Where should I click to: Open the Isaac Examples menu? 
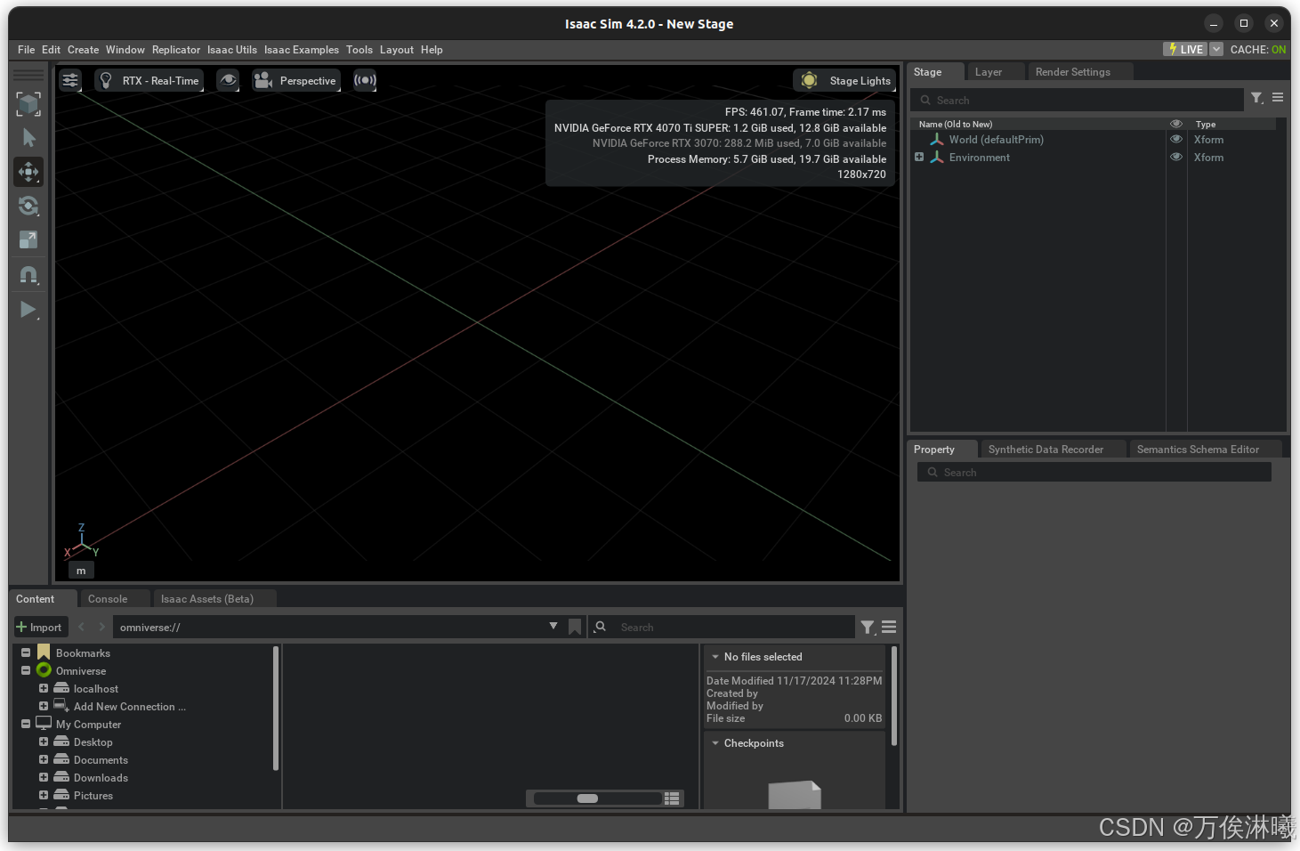click(301, 50)
